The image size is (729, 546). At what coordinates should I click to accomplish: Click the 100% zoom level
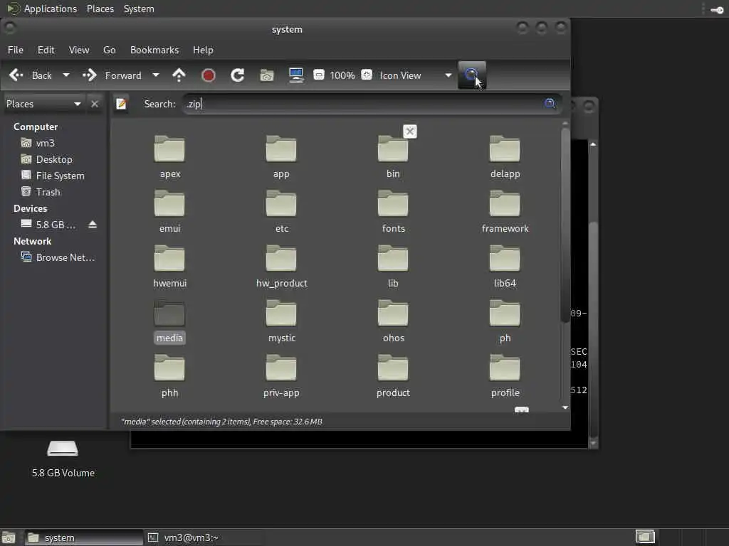pos(342,75)
